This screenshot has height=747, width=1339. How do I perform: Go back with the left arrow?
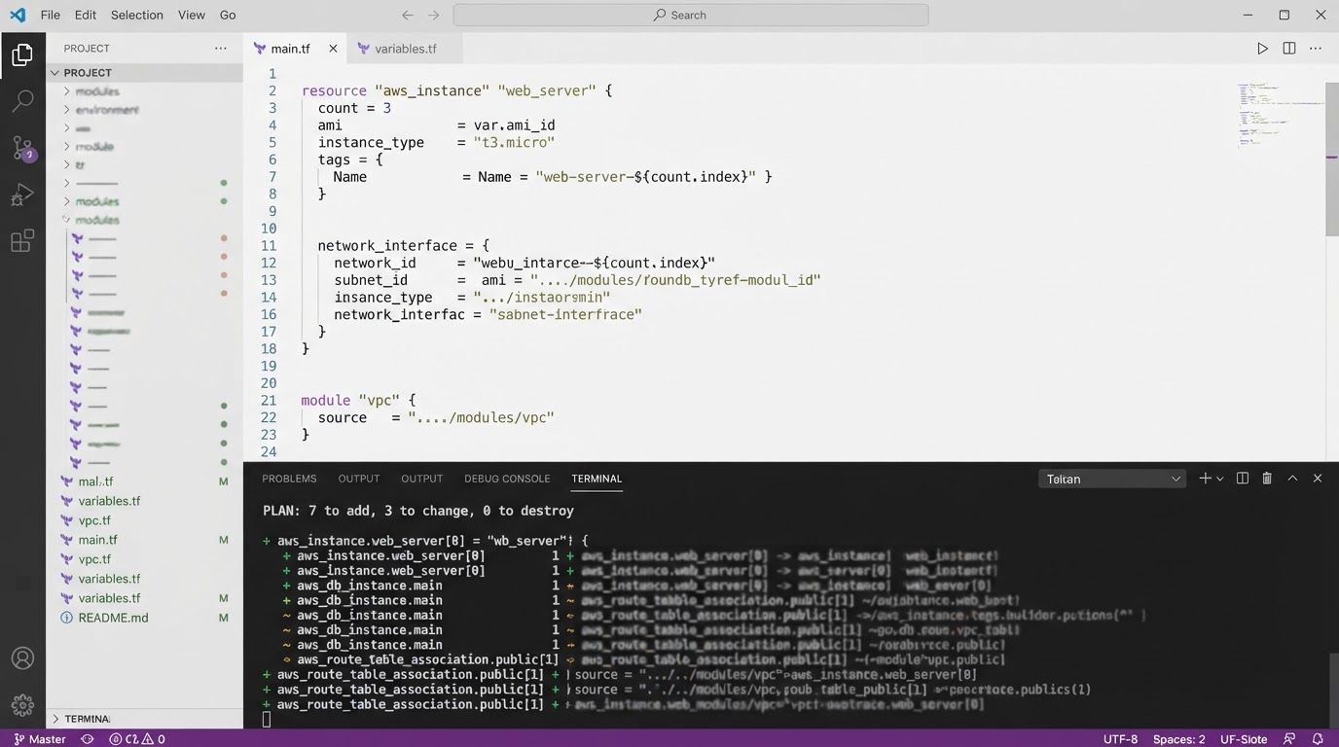pyautogui.click(x=408, y=15)
